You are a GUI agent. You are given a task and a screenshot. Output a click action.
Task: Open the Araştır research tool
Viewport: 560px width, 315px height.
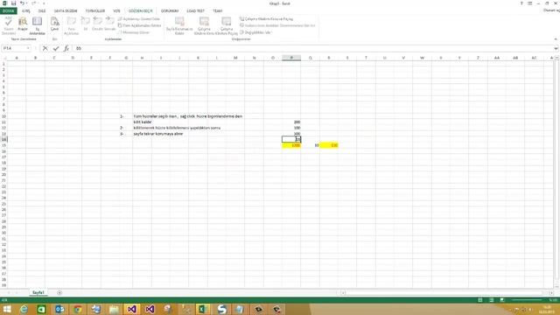[23, 24]
